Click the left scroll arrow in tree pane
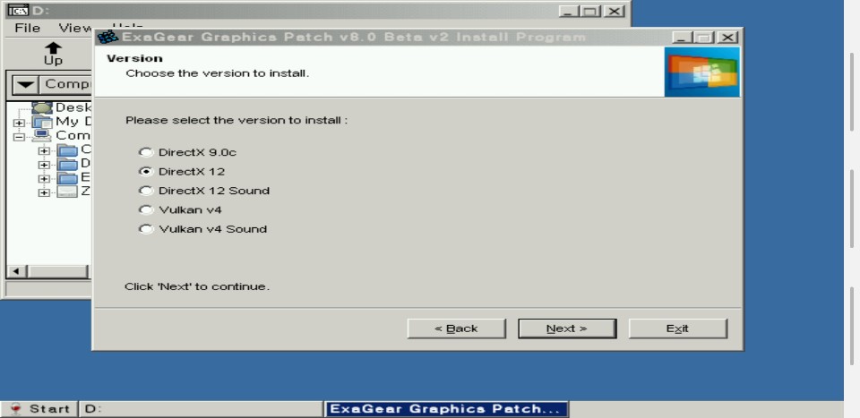This screenshot has width=860, height=418. tap(16, 271)
